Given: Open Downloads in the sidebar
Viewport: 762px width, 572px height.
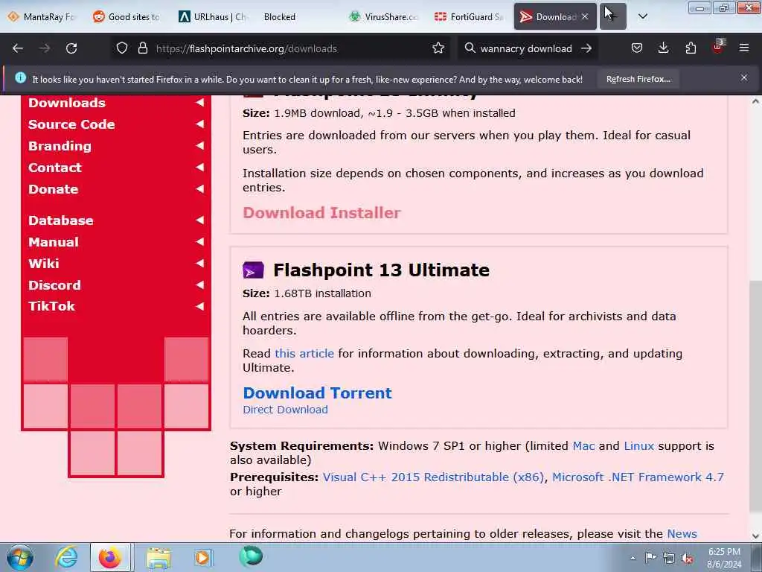Looking at the screenshot, I should pos(66,103).
